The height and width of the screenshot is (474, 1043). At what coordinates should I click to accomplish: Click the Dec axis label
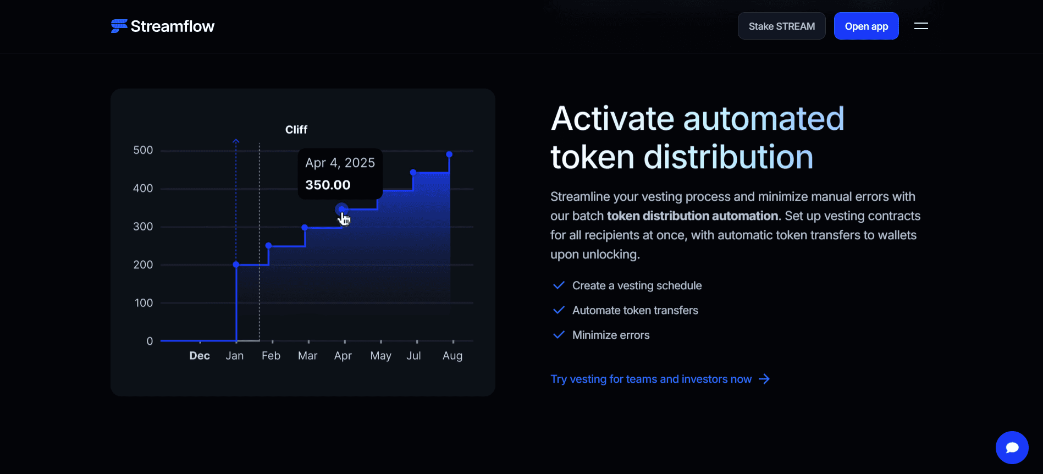(x=200, y=356)
